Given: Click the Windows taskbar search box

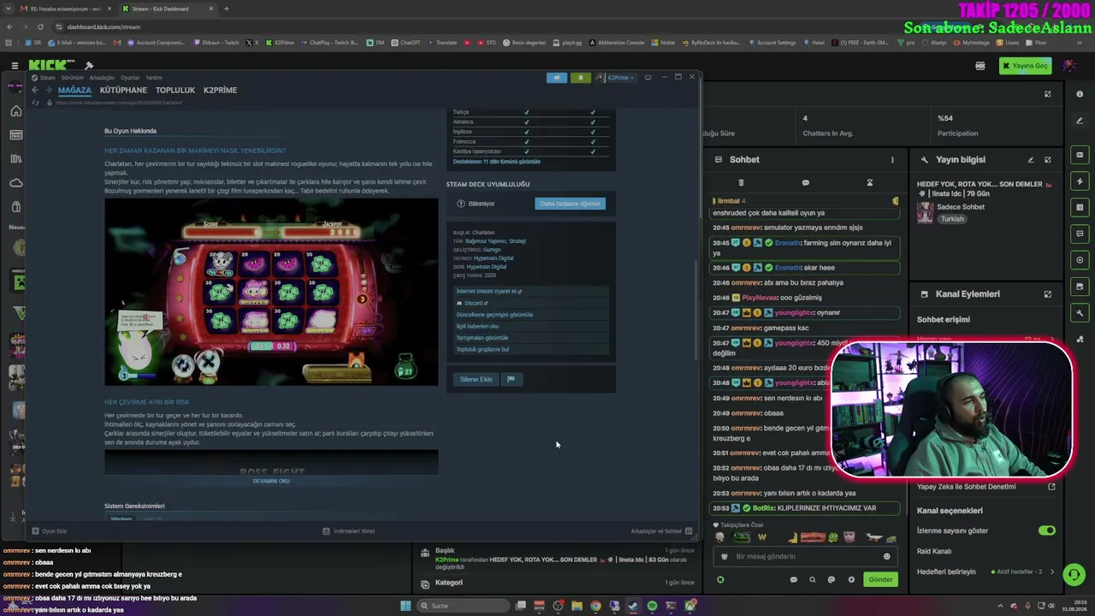Looking at the screenshot, I should [x=463, y=606].
